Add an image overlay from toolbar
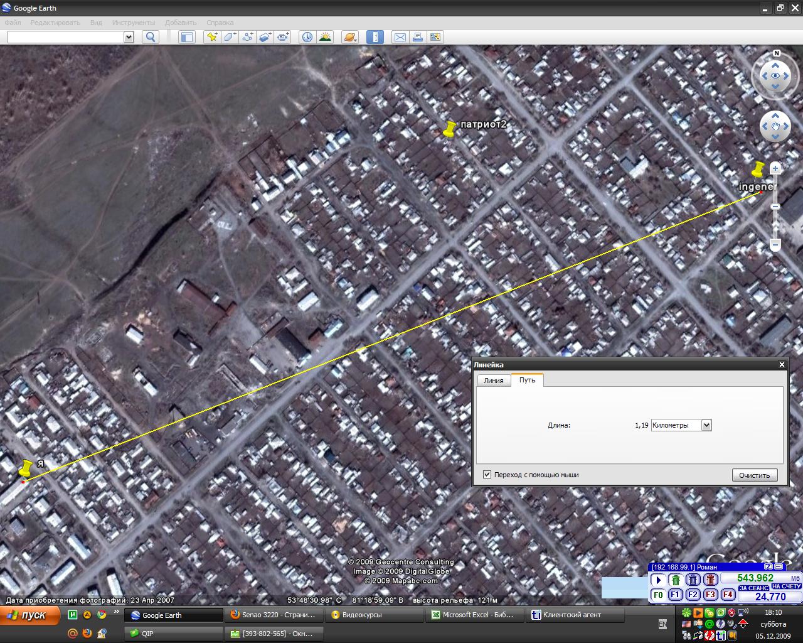 [265, 37]
